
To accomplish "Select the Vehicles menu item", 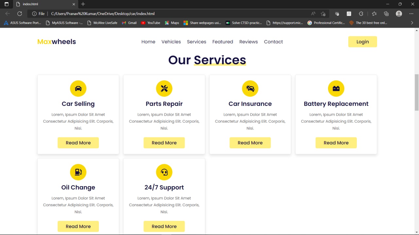I will [x=171, y=42].
